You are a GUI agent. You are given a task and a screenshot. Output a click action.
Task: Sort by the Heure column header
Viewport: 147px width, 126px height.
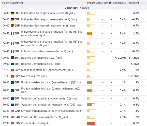tap(6, 3)
